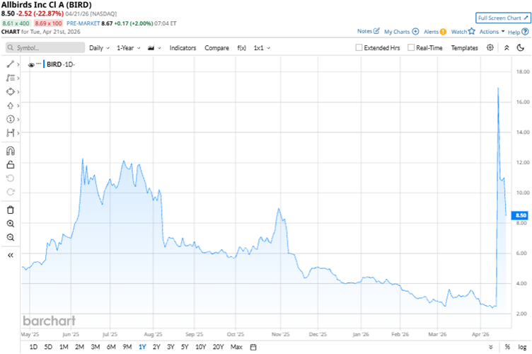Screen dimensions: 532x354
Task: Click the zoom in magnifier icon
Action: click(10, 224)
